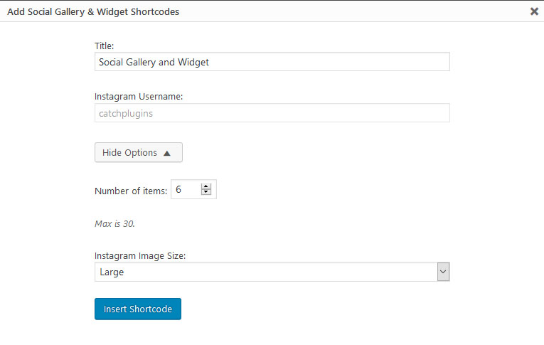Click the upward triangle on Hide Options
The image size is (544, 345).
pos(167,153)
